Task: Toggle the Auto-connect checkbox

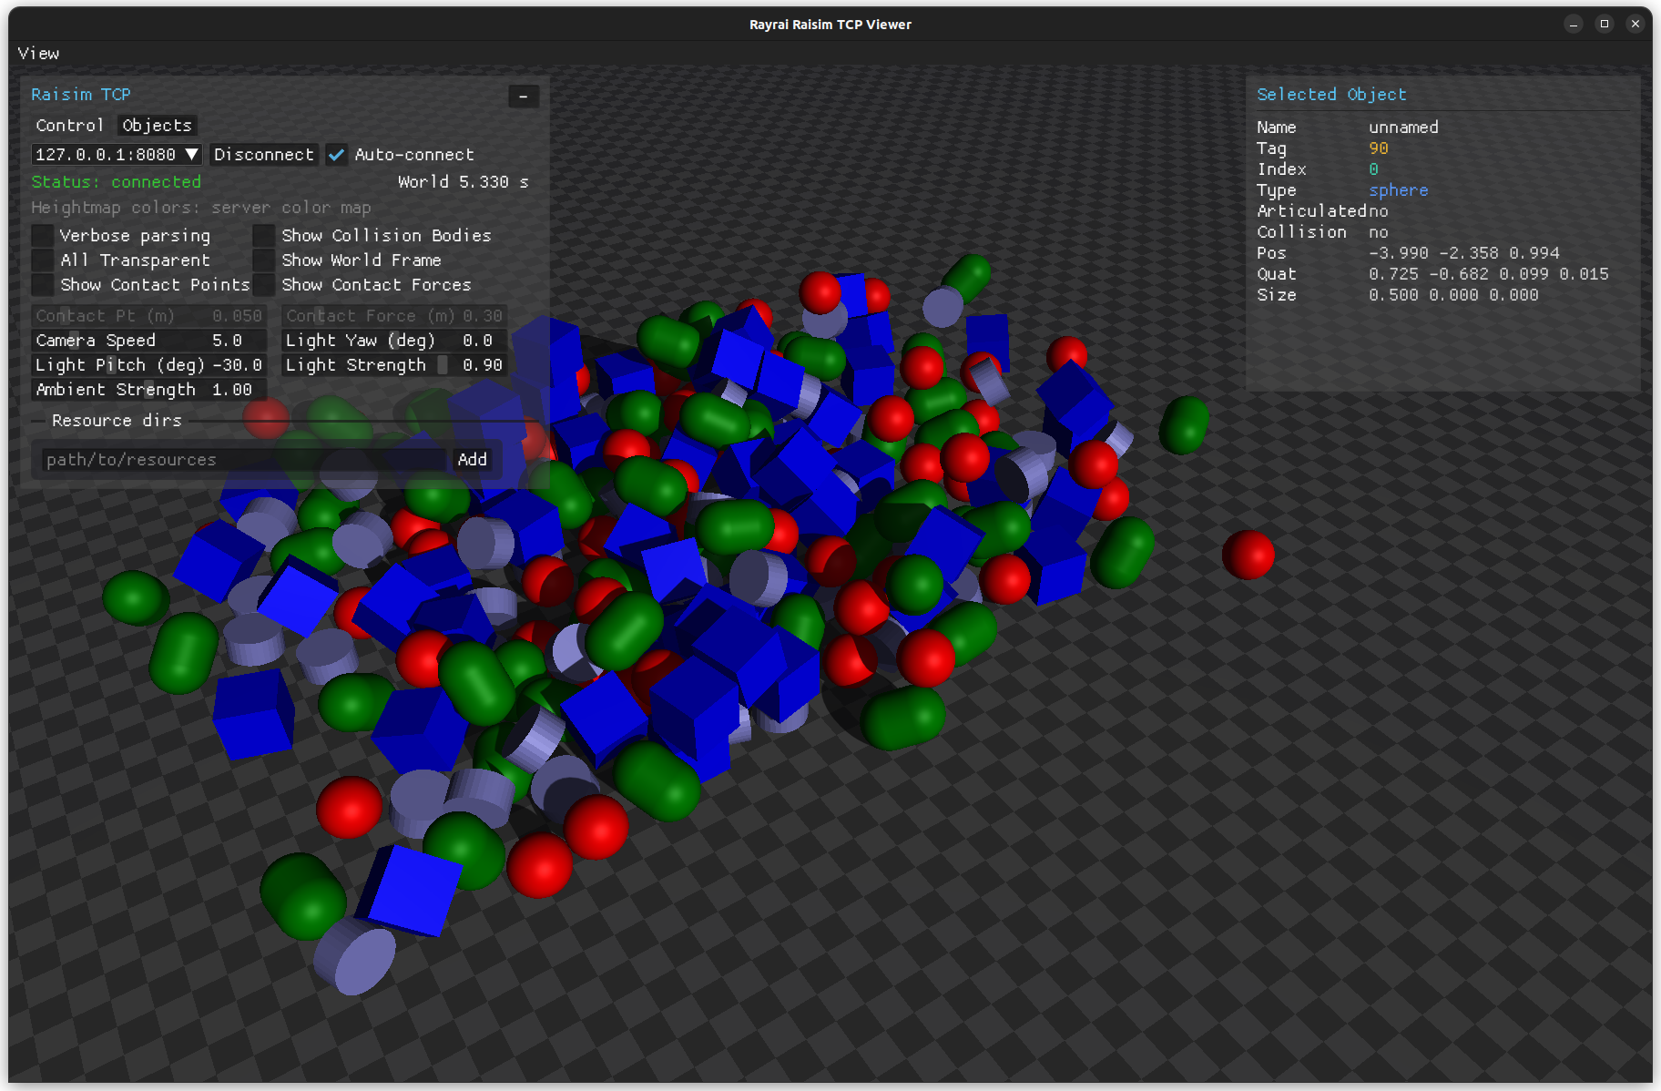Action: point(337,155)
